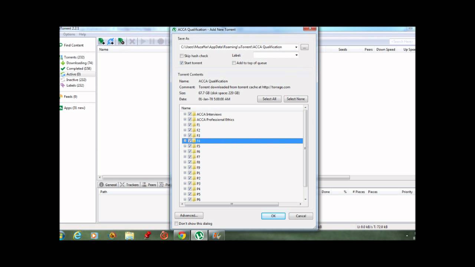Viewport: 475px width, 267px height.
Task: Click the Pause torrent toolbar icon
Action: coord(152,42)
